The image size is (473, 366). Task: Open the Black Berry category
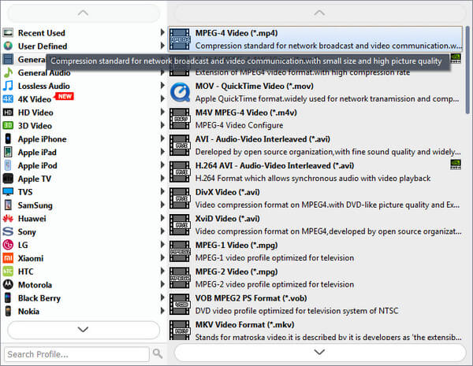coord(84,298)
